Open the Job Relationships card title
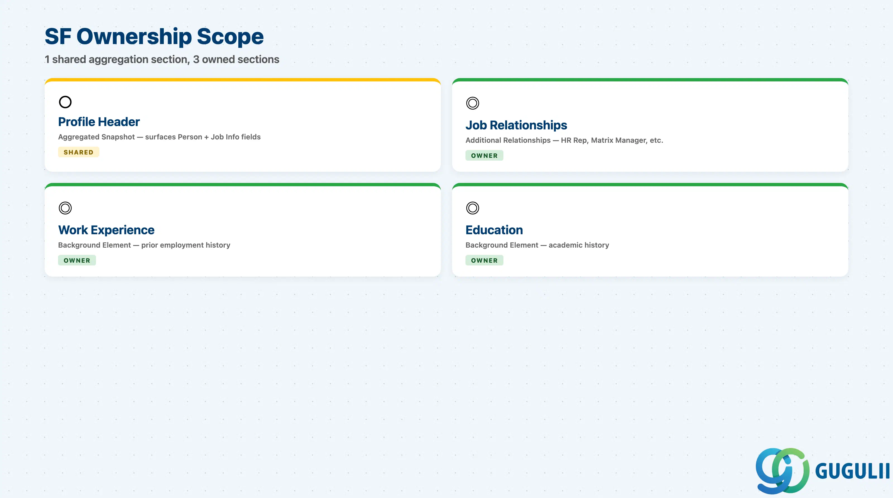Image resolution: width=893 pixels, height=498 pixels. [x=516, y=125]
